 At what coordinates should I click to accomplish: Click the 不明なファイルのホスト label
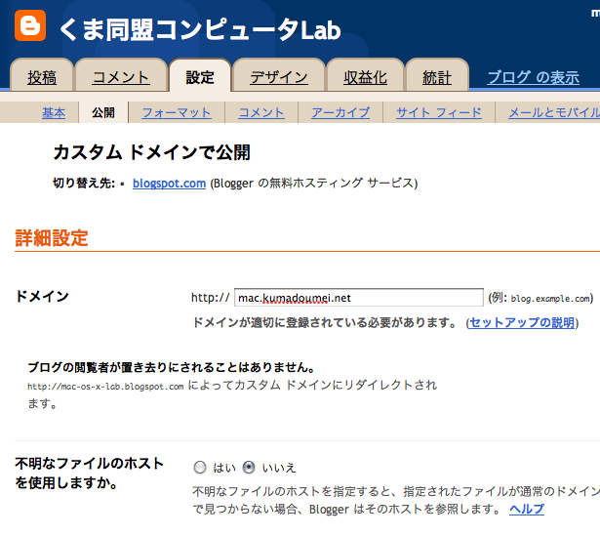(x=89, y=474)
